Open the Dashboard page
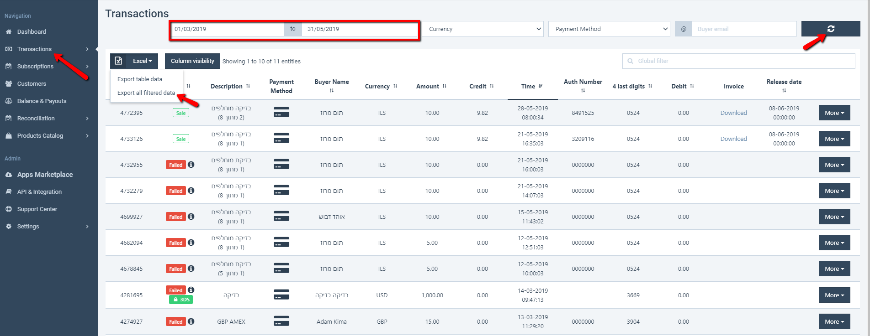The image size is (870, 336). point(32,32)
